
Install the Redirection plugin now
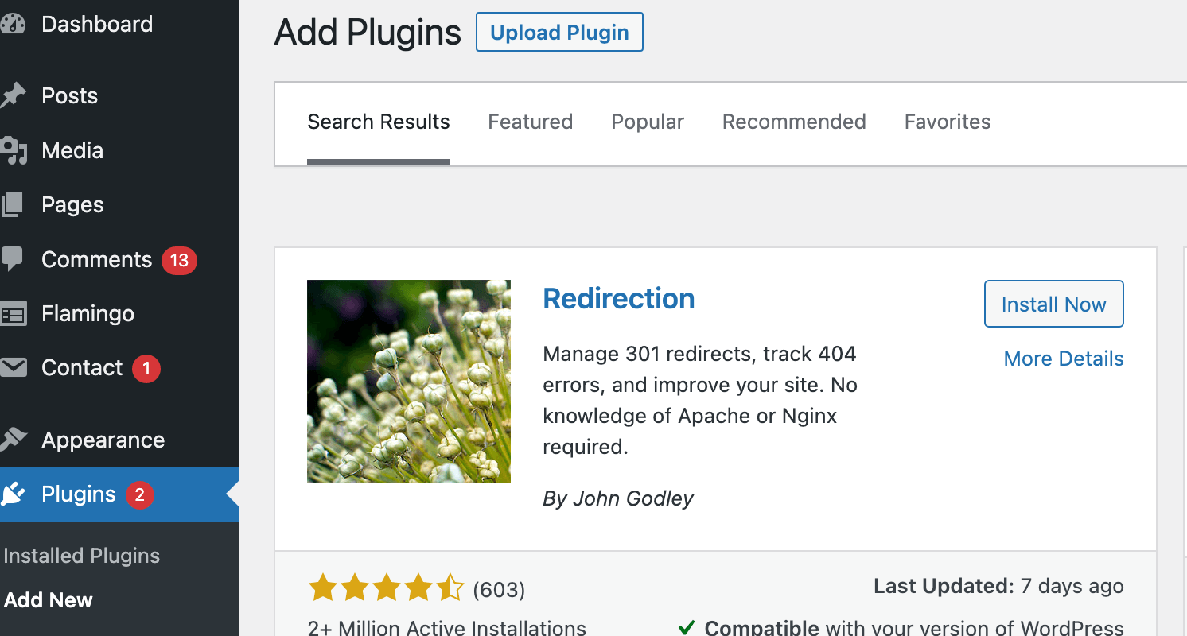(1053, 304)
